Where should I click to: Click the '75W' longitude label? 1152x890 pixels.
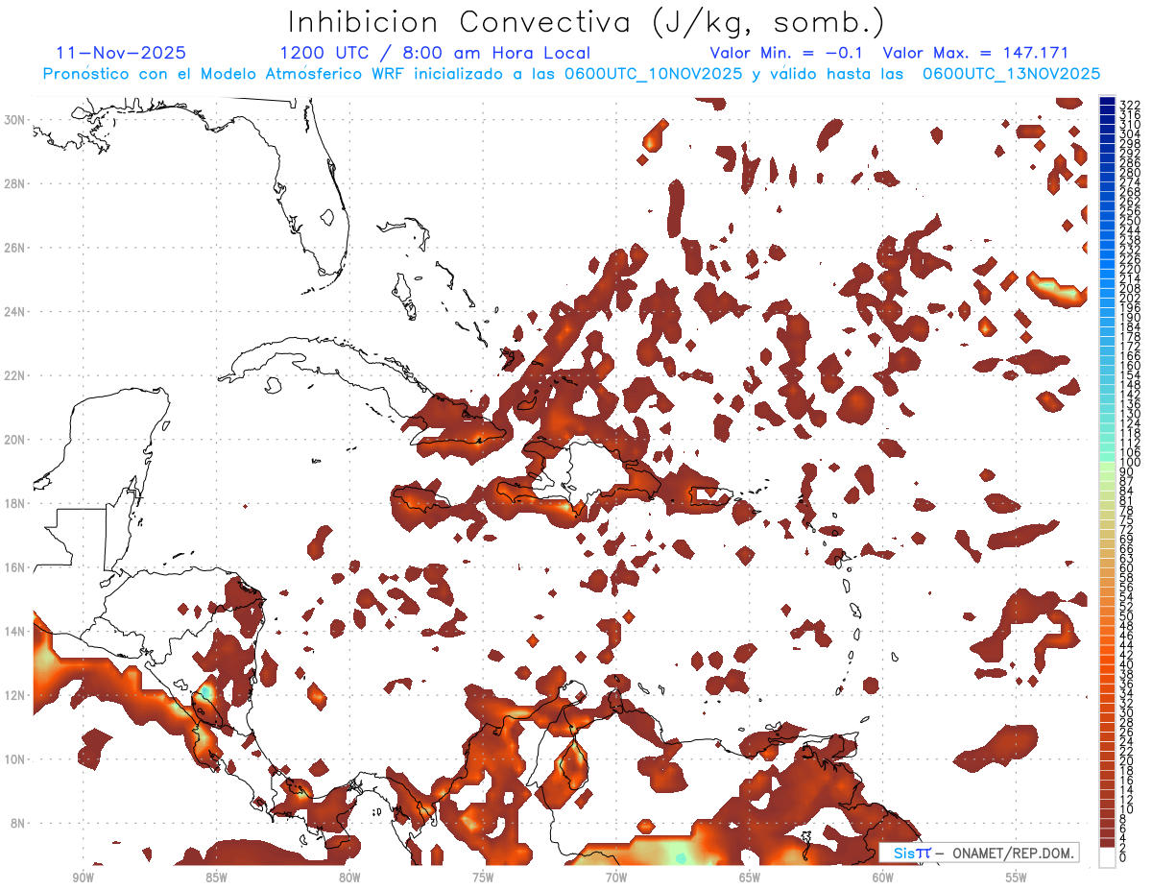point(483,878)
